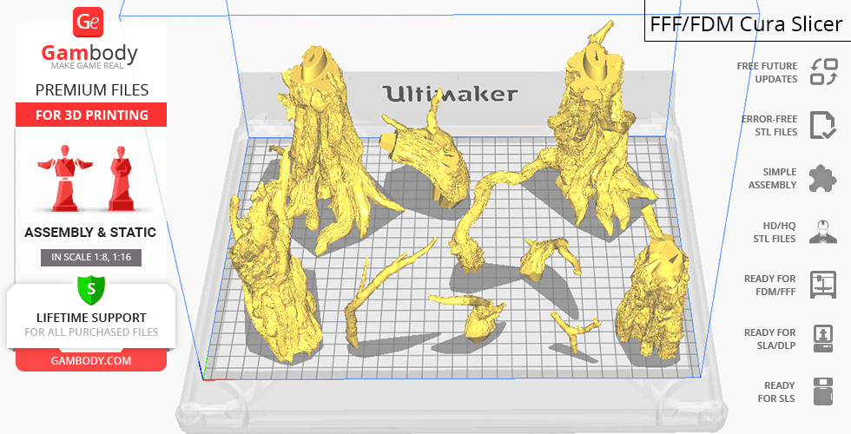Click the "Premium Files" heading text
This screenshot has width=851, height=434.
coord(91,90)
